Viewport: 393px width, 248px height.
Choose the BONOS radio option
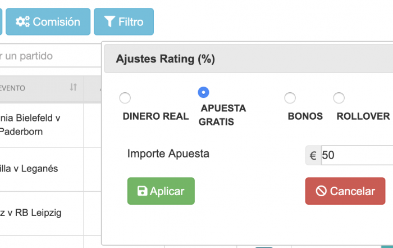pyautogui.click(x=290, y=98)
